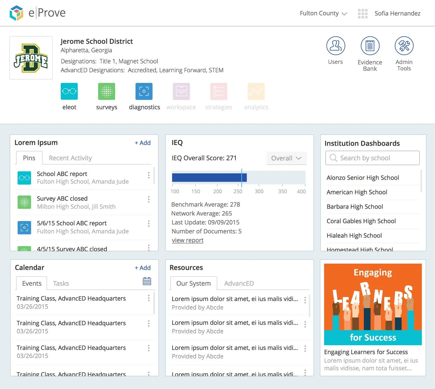Viewport: 435px width, 389px height.
Task: Click the Search by school input field
Action: coord(372,158)
